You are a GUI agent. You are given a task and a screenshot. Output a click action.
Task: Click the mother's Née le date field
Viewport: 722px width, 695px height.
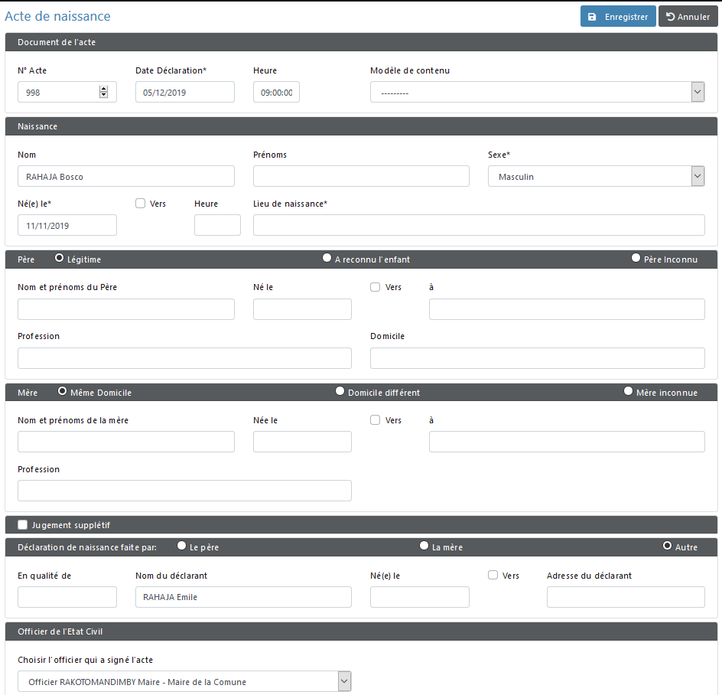coord(302,442)
